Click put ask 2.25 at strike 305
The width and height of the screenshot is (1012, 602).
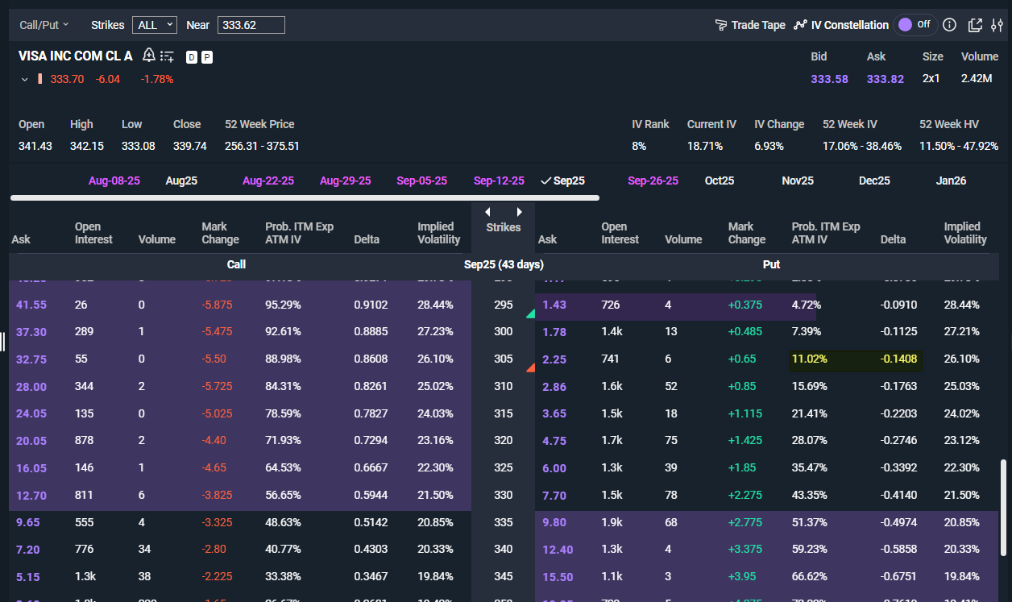(554, 359)
